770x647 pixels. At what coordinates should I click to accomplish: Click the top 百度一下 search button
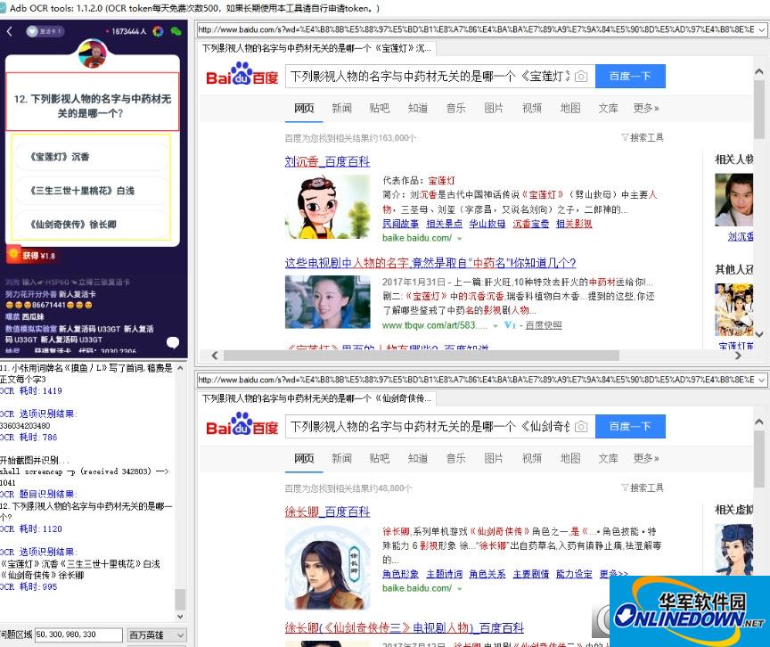[x=630, y=77]
